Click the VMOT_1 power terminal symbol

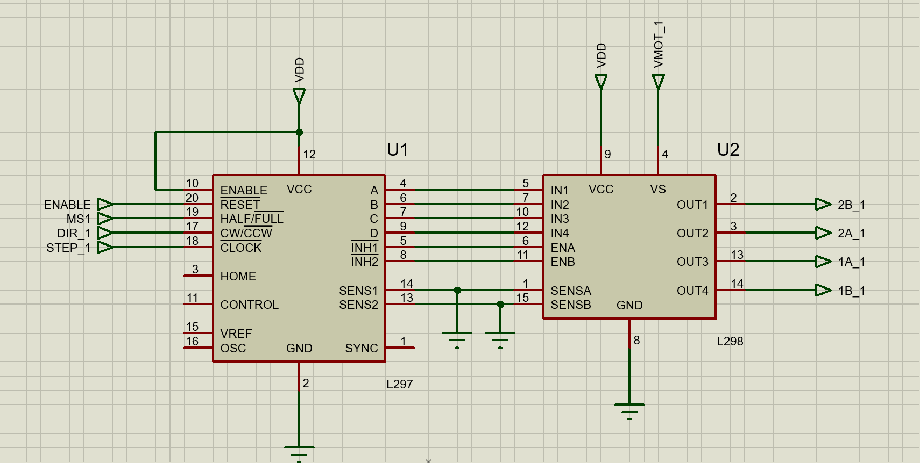click(658, 82)
